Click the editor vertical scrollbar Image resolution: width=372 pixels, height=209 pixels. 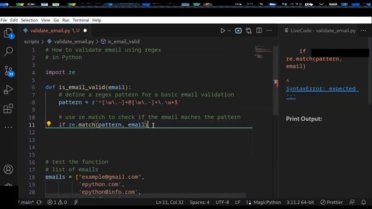pyautogui.click(x=276, y=81)
